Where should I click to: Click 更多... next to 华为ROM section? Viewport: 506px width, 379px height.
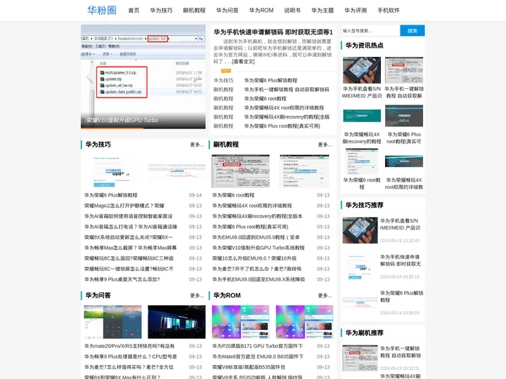pyautogui.click(x=325, y=295)
